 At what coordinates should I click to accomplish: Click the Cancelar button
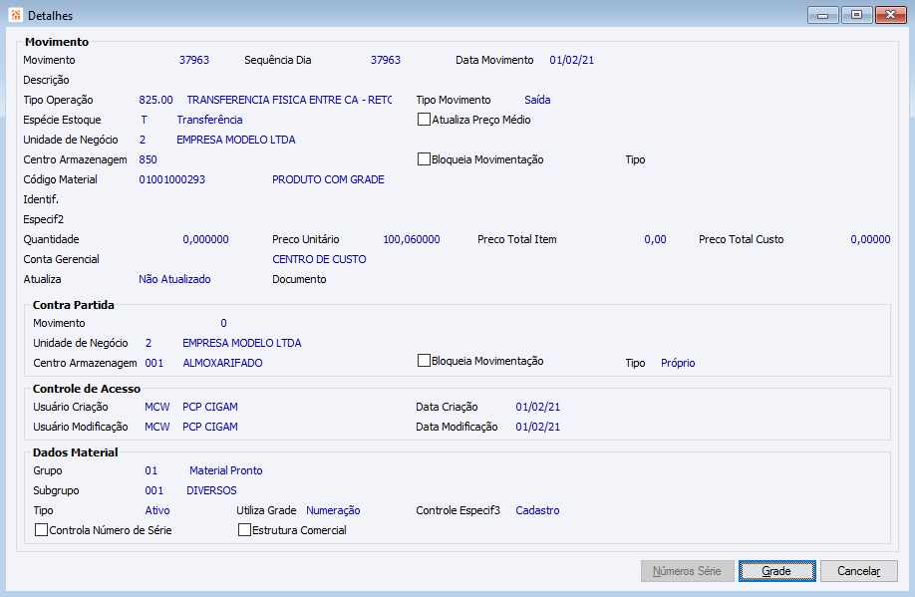tap(858, 571)
